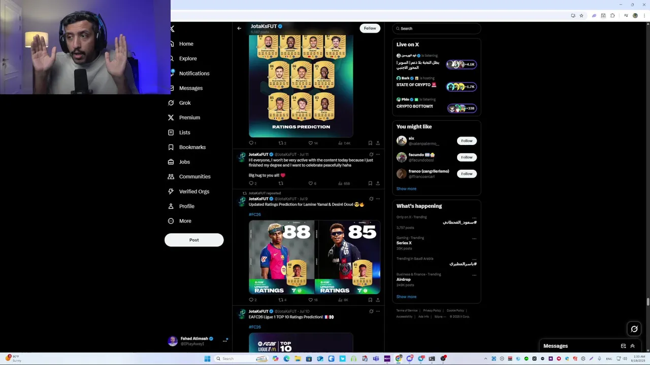Click Show more under You might like
The width and height of the screenshot is (650, 365).
406,189
